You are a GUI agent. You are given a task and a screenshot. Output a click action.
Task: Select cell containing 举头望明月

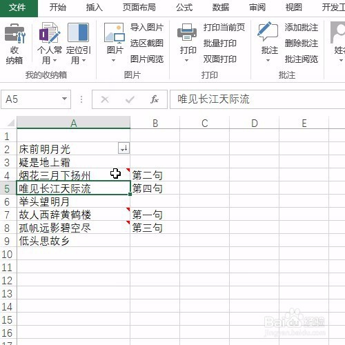74,201
